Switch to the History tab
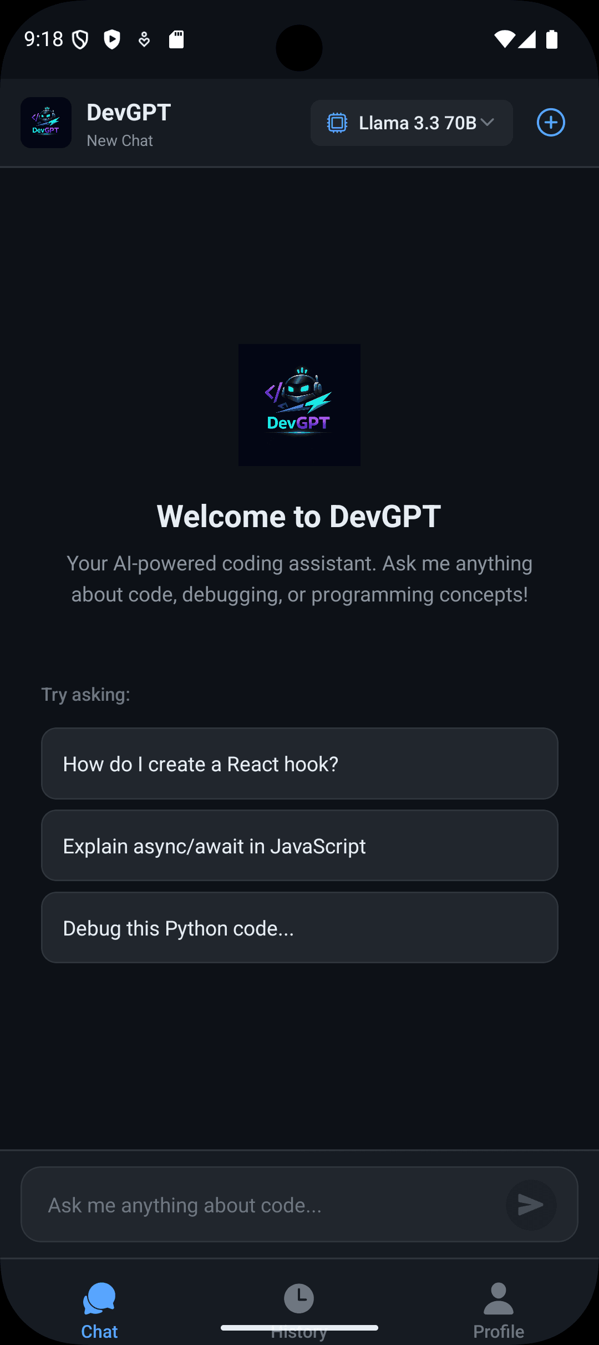This screenshot has height=1345, width=599. pos(299,1309)
